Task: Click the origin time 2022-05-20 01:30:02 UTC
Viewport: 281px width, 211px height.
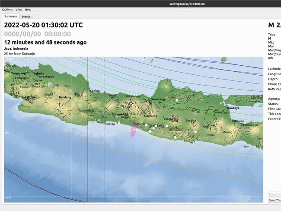Action: pos(43,25)
